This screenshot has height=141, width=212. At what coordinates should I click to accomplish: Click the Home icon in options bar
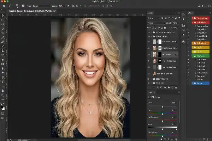click(4, 6)
